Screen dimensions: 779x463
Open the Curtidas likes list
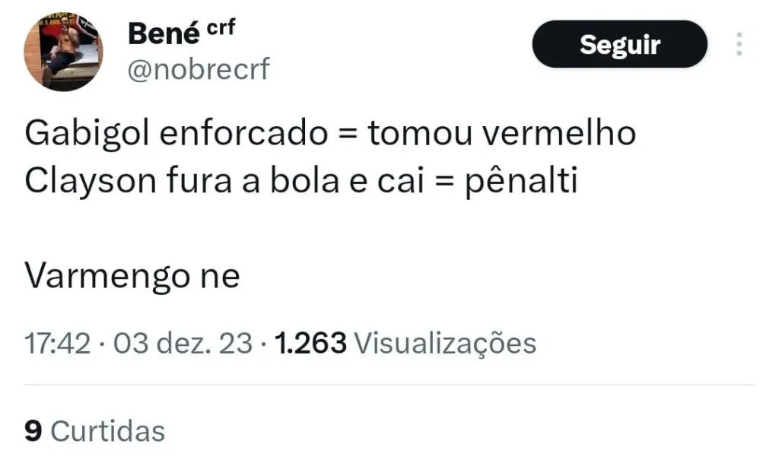[x=107, y=431]
